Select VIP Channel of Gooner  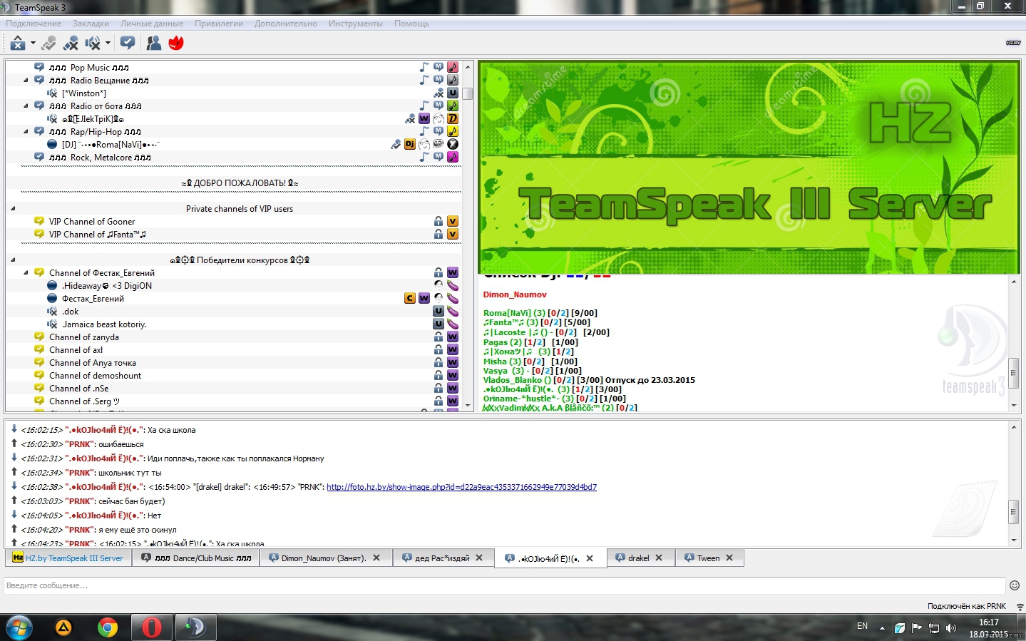92,222
